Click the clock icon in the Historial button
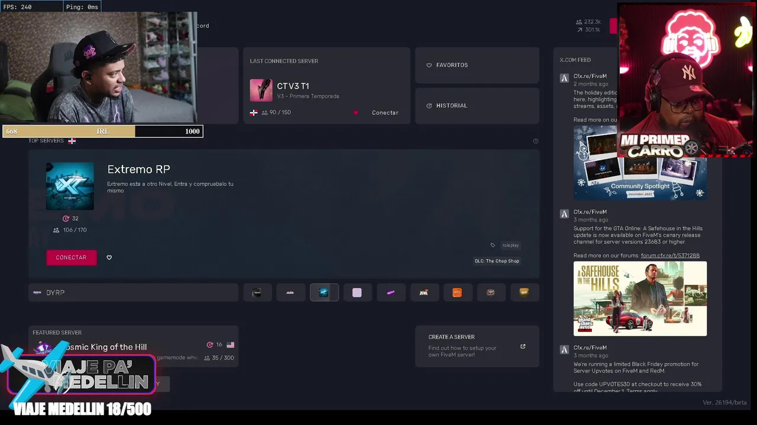 click(429, 106)
